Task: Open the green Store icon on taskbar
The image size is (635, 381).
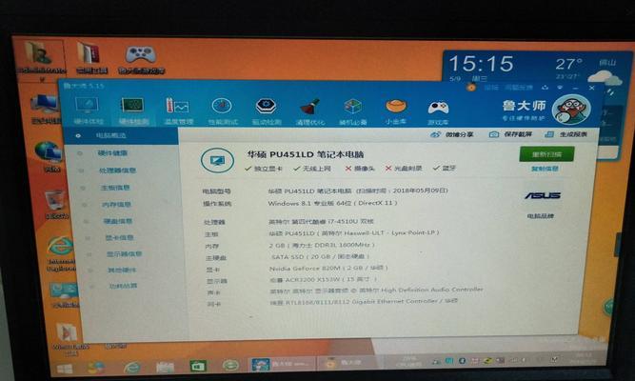Action: [x=198, y=366]
